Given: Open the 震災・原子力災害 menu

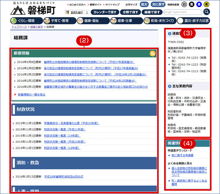Looking at the screenshot, I should (x=194, y=21).
